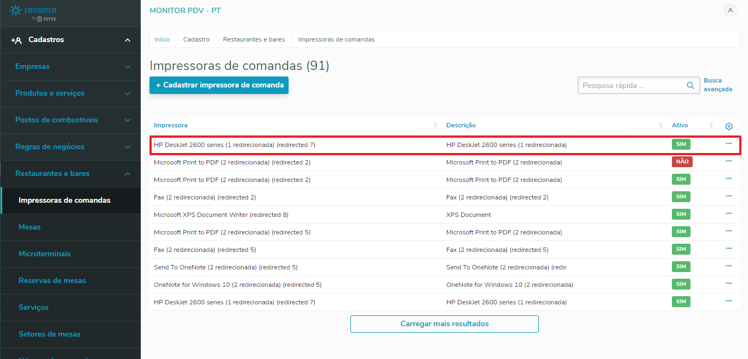Open table column settings gear

[x=729, y=126]
